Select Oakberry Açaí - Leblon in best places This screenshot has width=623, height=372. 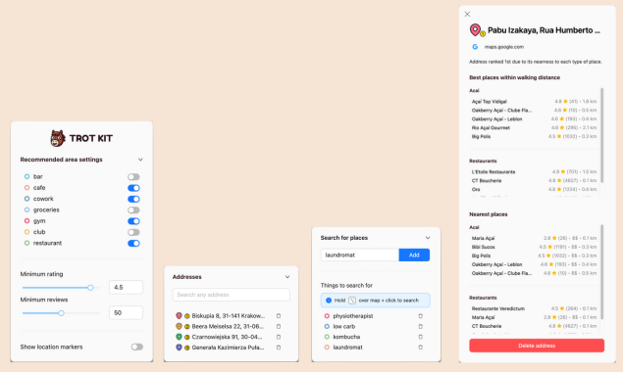pos(496,119)
